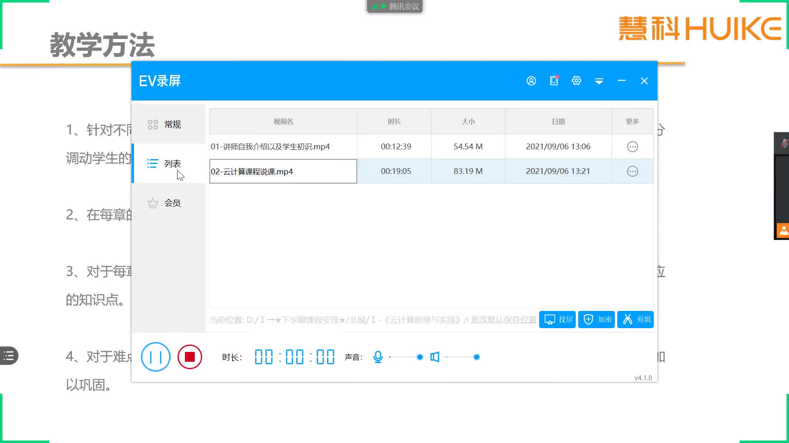This screenshot has height=443, width=789.
Task: Open the 会员 tab
Action: tap(168, 203)
